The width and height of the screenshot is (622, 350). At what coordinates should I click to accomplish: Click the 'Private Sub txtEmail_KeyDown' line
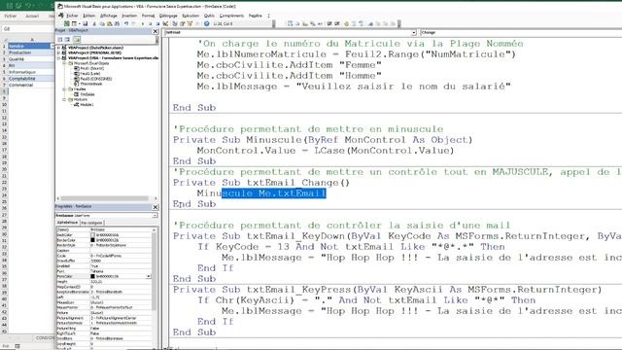pyautogui.click(x=397, y=236)
